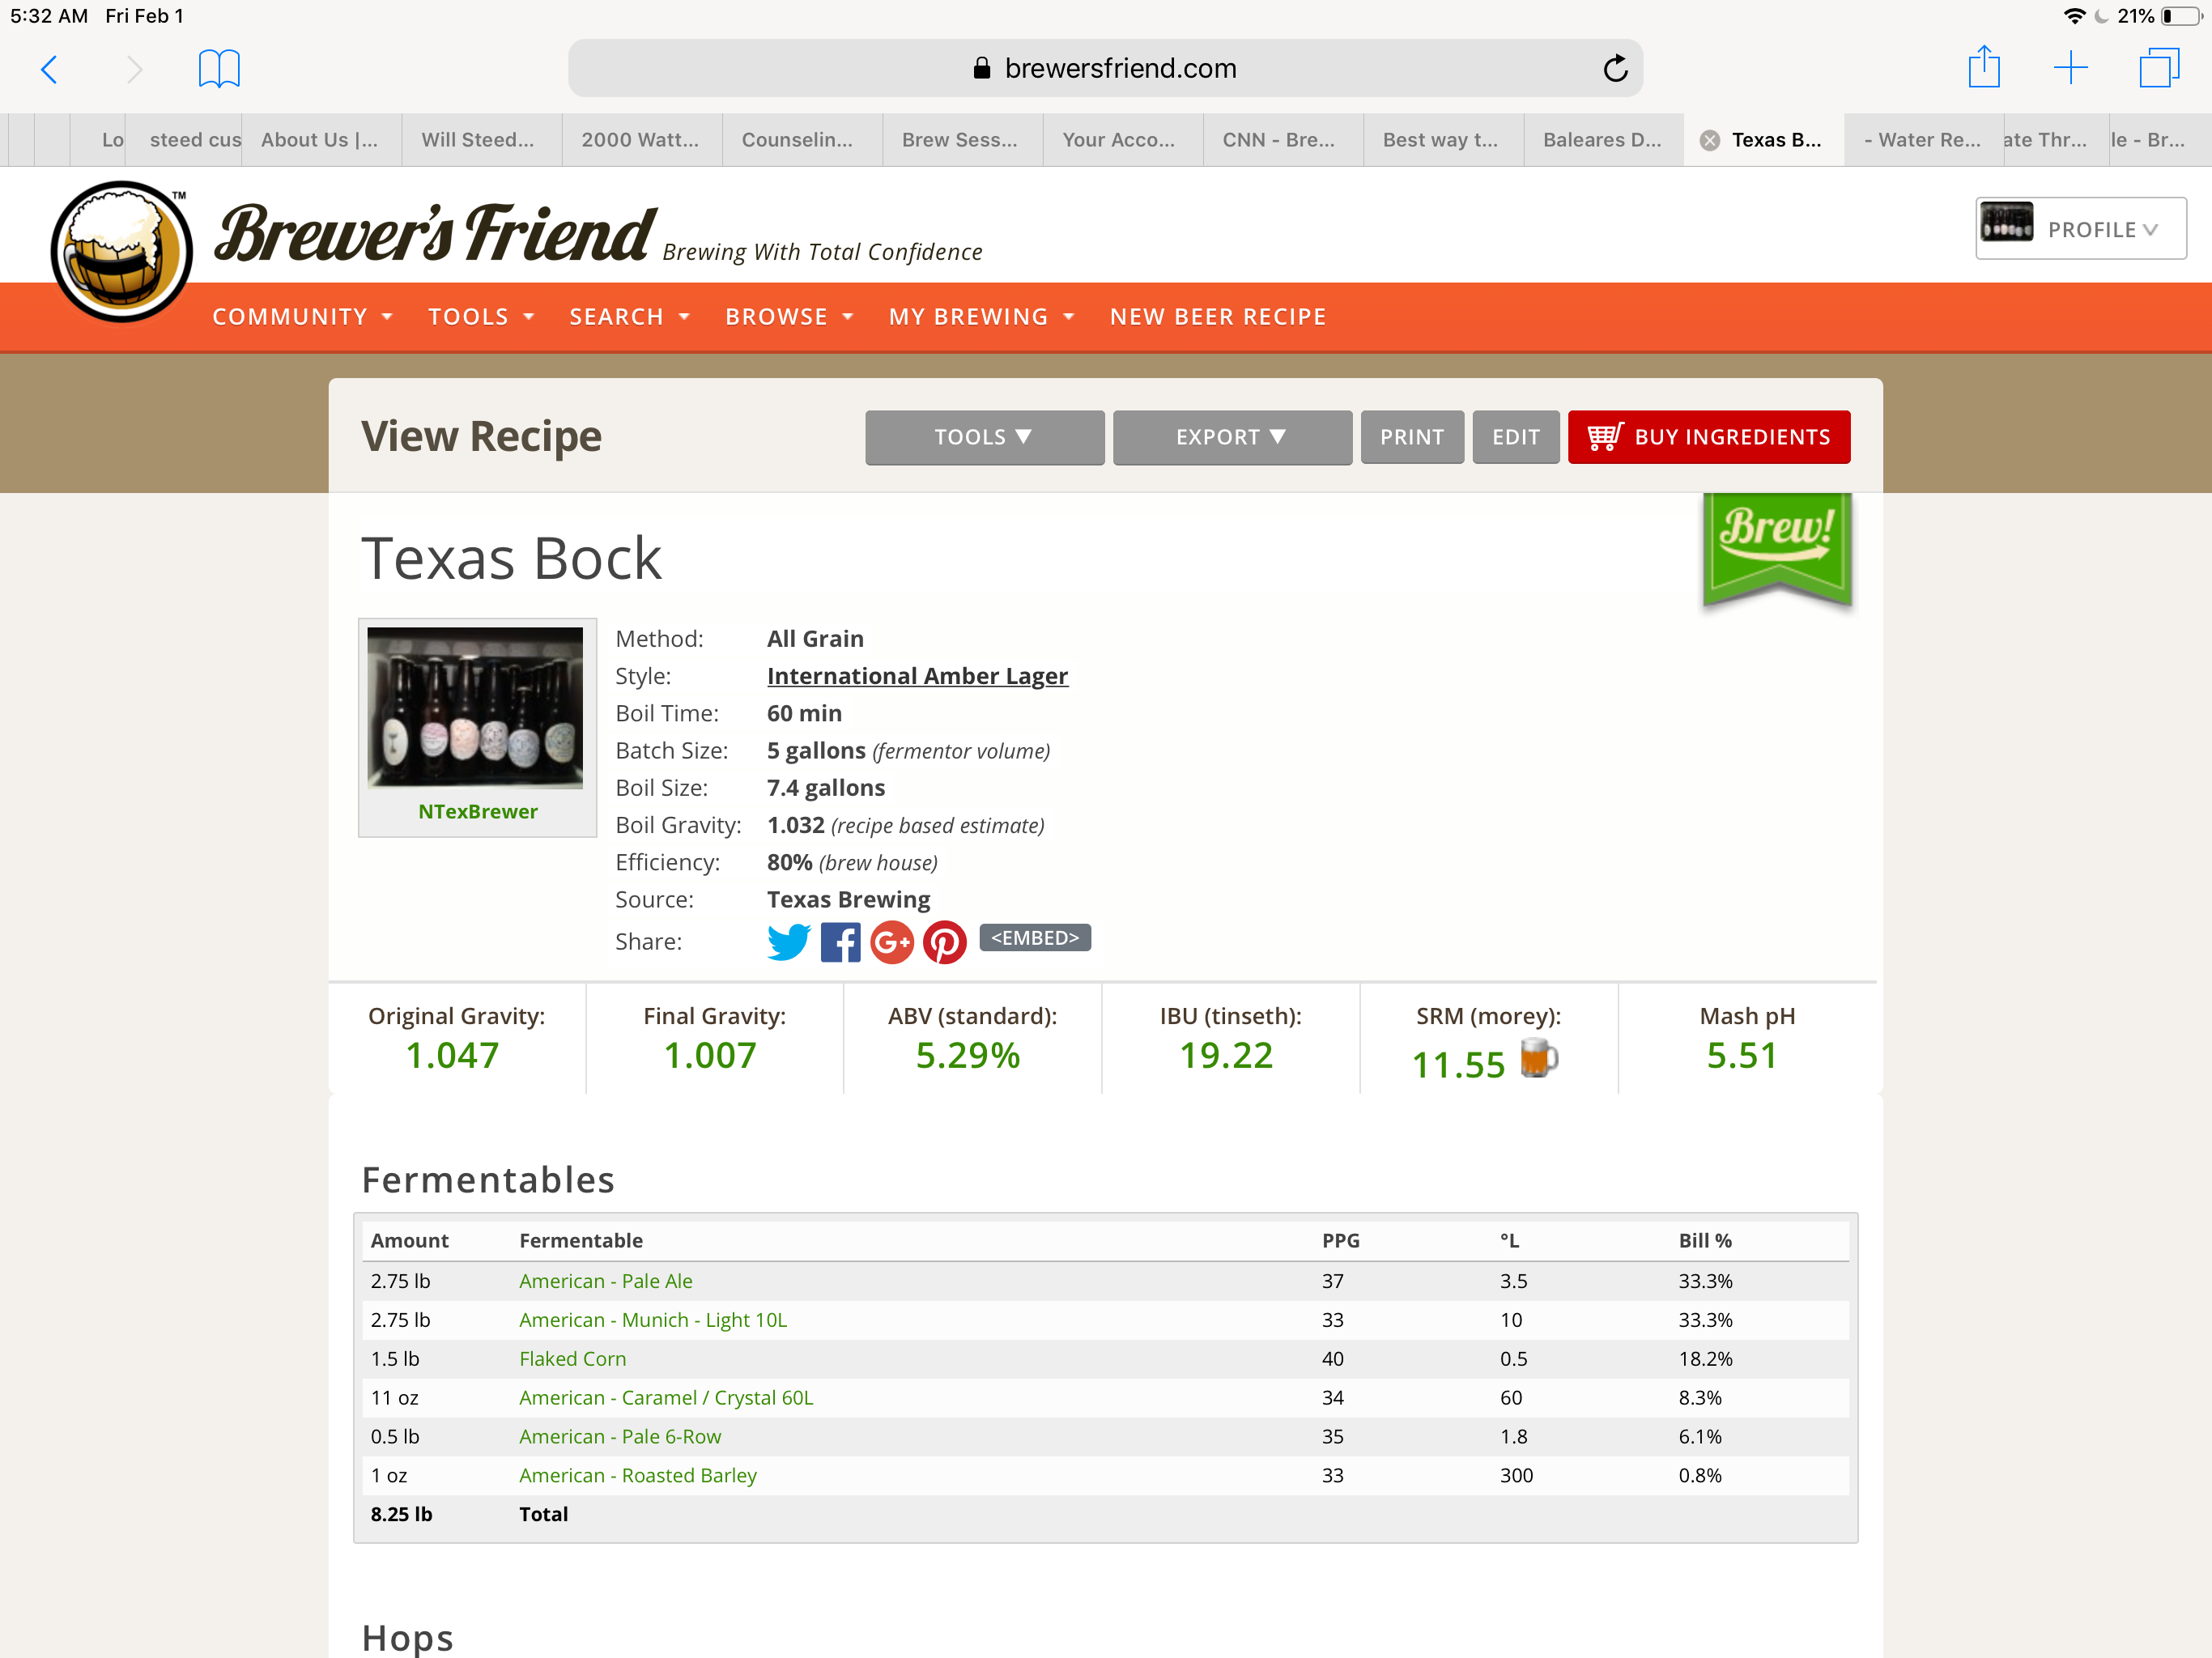Open NEW BEER RECIPE
This screenshot has width=2212, height=1658.
pos(1217,317)
